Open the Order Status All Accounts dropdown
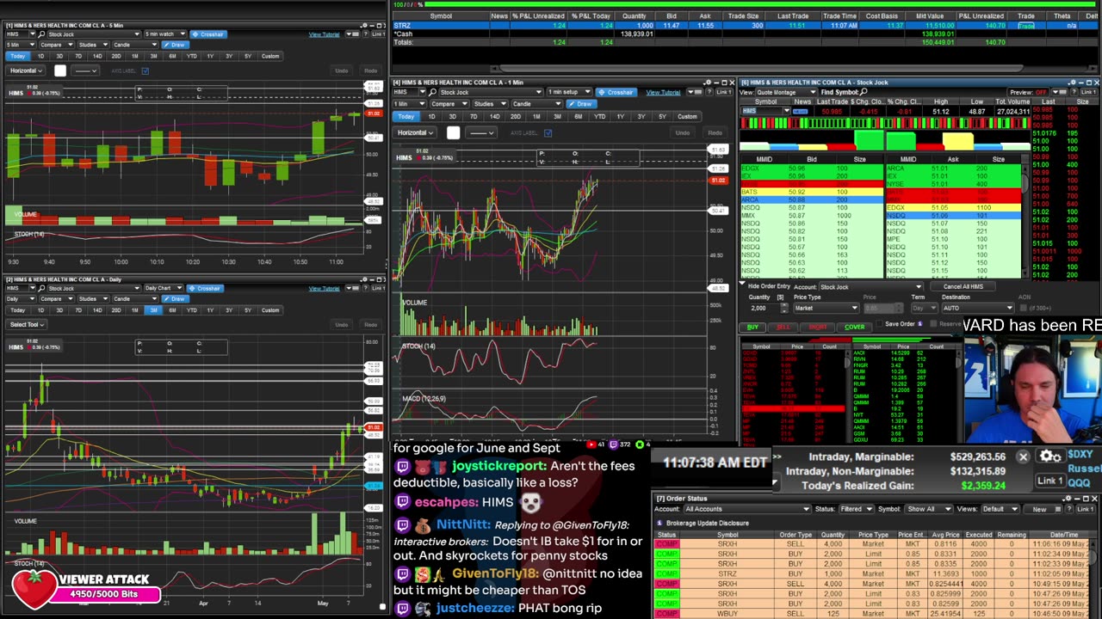Viewport: 1102px width, 619px height. coord(747,509)
